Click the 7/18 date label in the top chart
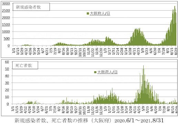 (164, 51)
